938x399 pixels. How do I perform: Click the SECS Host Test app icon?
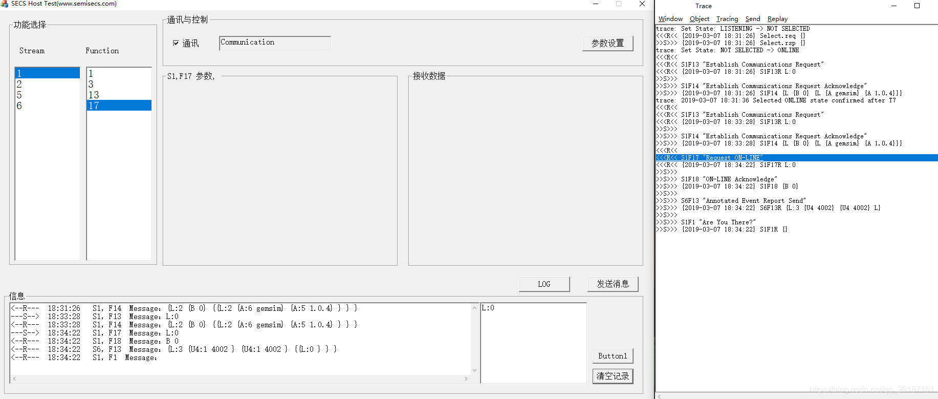[x=5, y=4]
